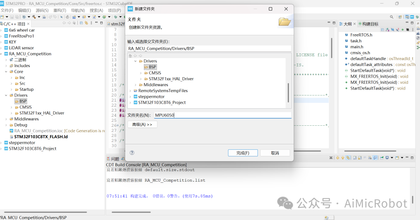Open the 编辑(E) menu
The height and width of the screenshot is (220, 420).
point(24,10)
